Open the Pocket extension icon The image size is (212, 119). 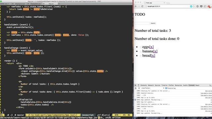[201, 6]
